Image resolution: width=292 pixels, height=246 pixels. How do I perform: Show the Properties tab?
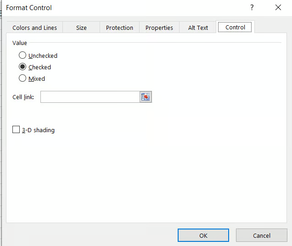159,28
